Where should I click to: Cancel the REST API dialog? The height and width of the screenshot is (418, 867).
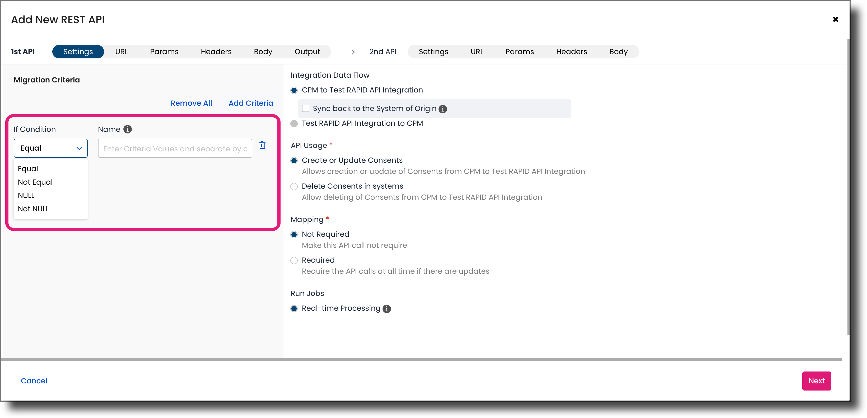click(x=34, y=381)
